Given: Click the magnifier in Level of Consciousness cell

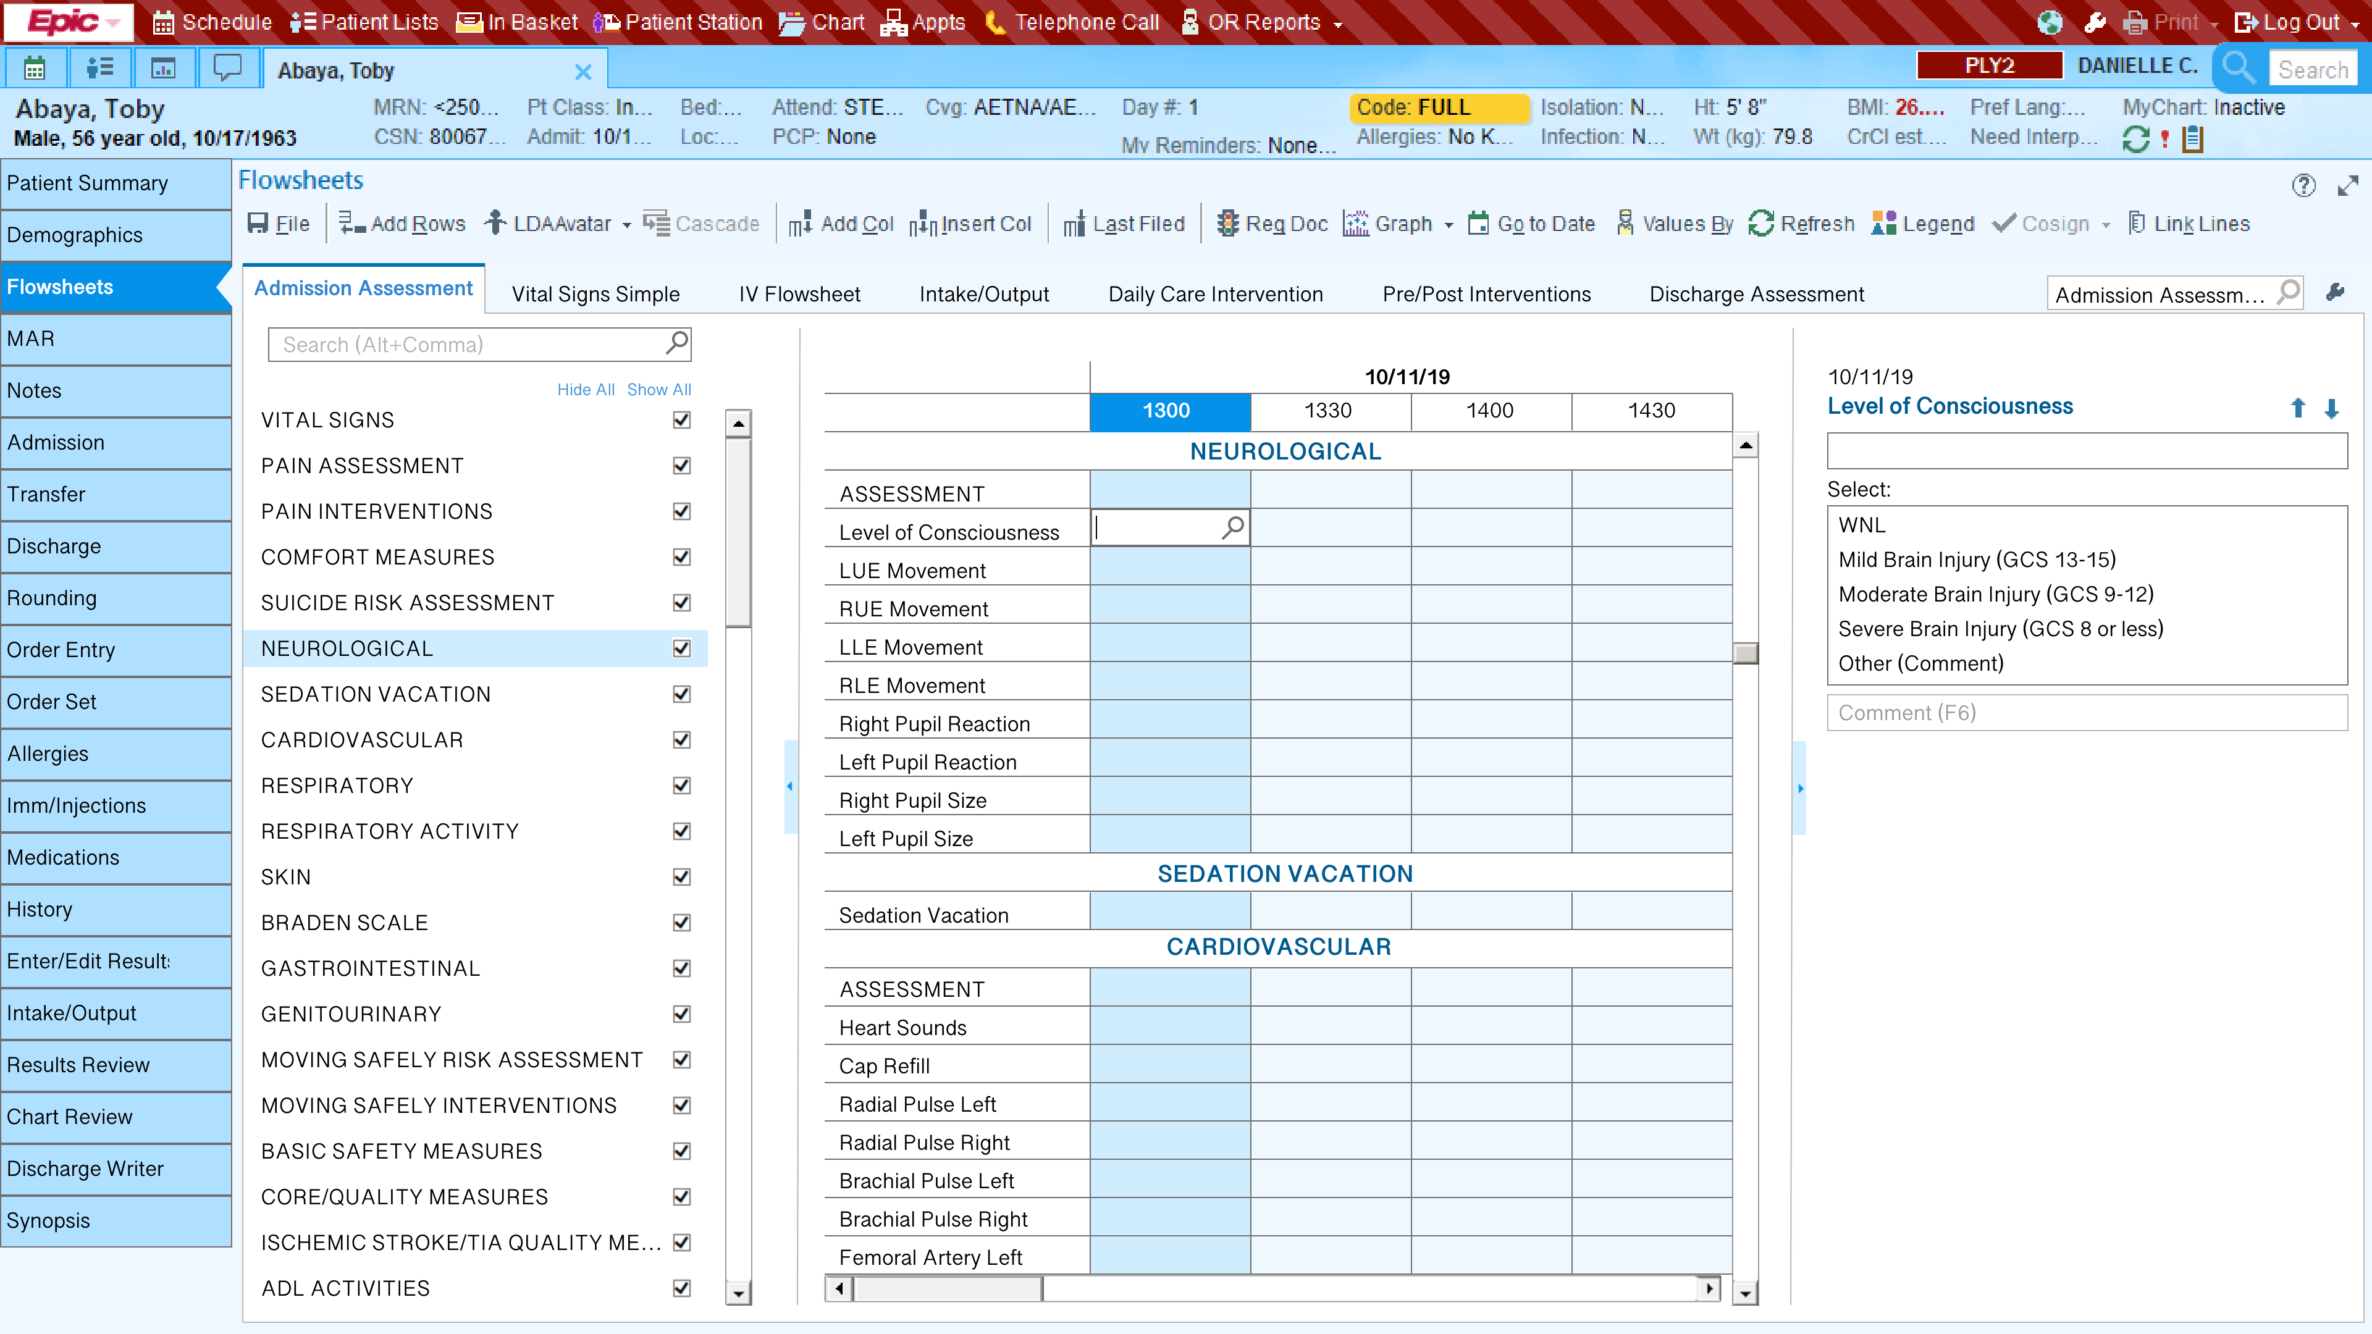Looking at the screenshot, I should click(1232, 527).
